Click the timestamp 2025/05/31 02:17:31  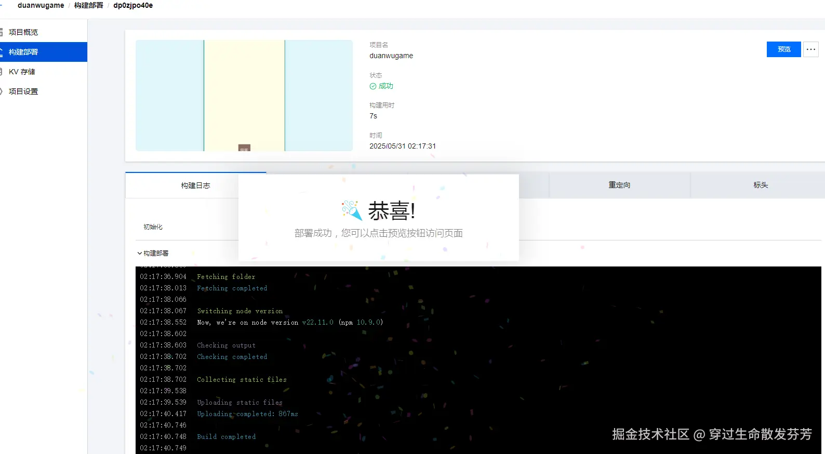pos(403,146)
